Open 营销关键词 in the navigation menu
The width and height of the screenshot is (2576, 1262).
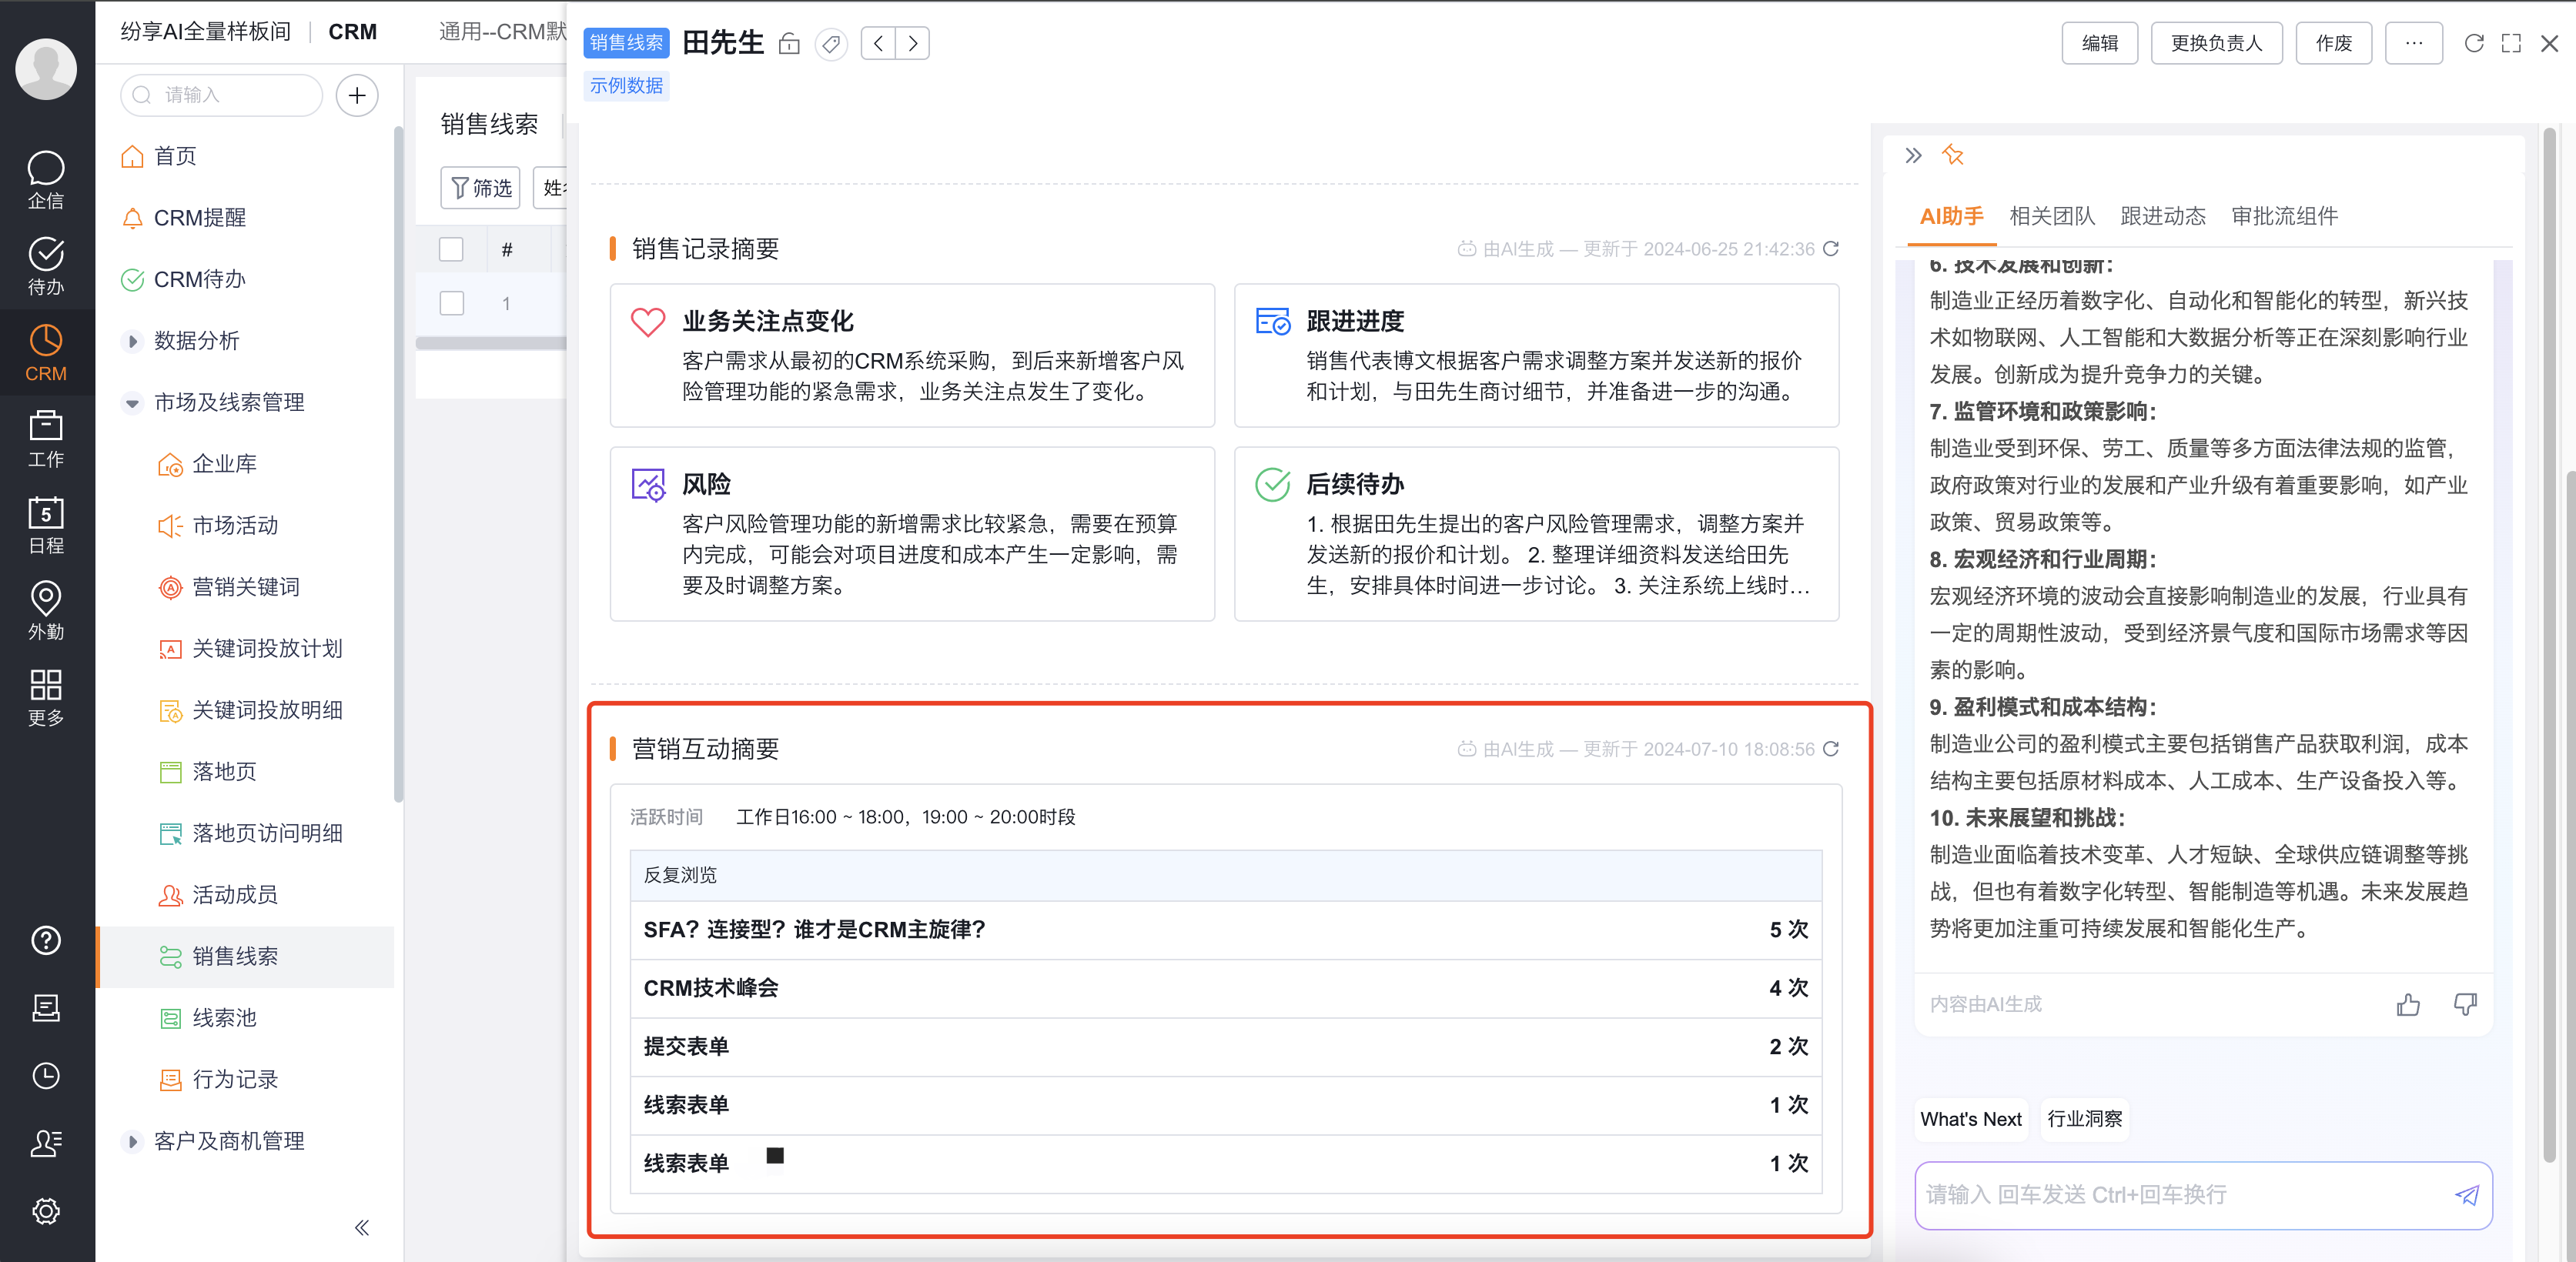tap(245, 588)
